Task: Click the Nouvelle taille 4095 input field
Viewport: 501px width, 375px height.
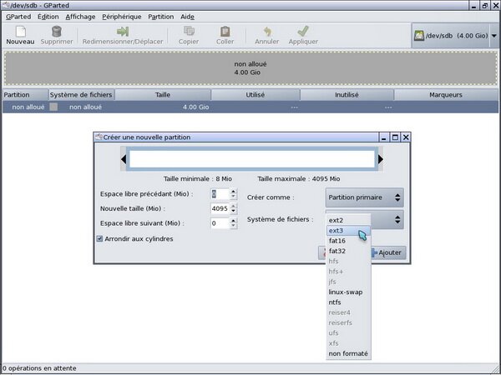Action: 220,208
